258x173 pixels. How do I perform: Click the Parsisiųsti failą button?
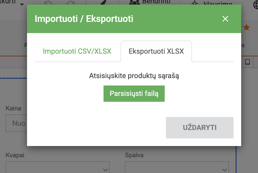tap(134, 93)
